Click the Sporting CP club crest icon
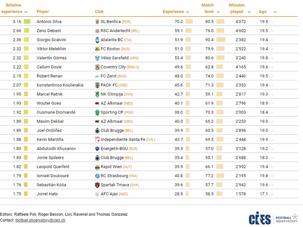303x227 pixels. pyautogui.click(x=97, y=113)
